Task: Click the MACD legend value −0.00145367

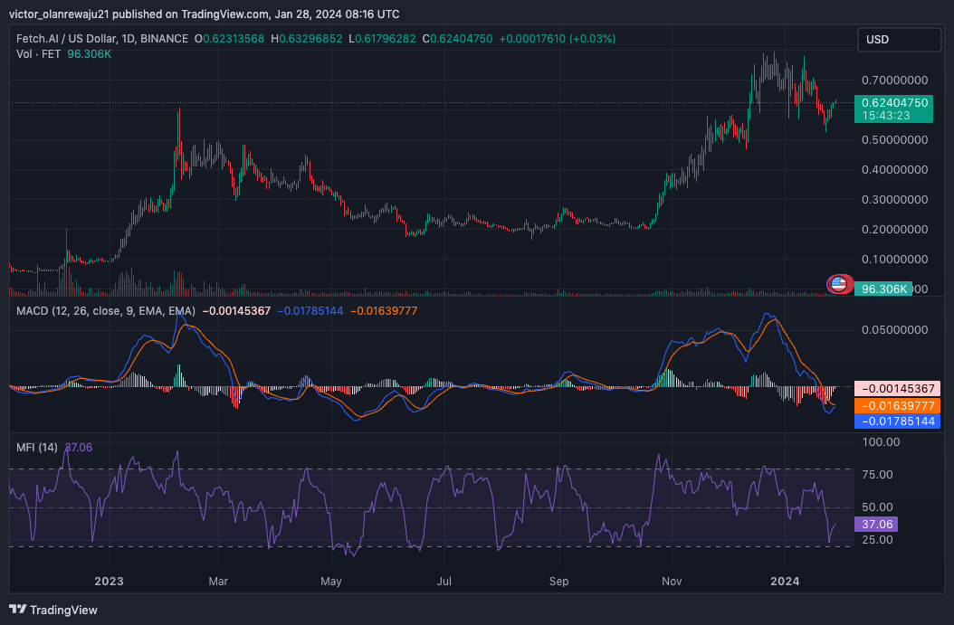Action: (236, 310)
